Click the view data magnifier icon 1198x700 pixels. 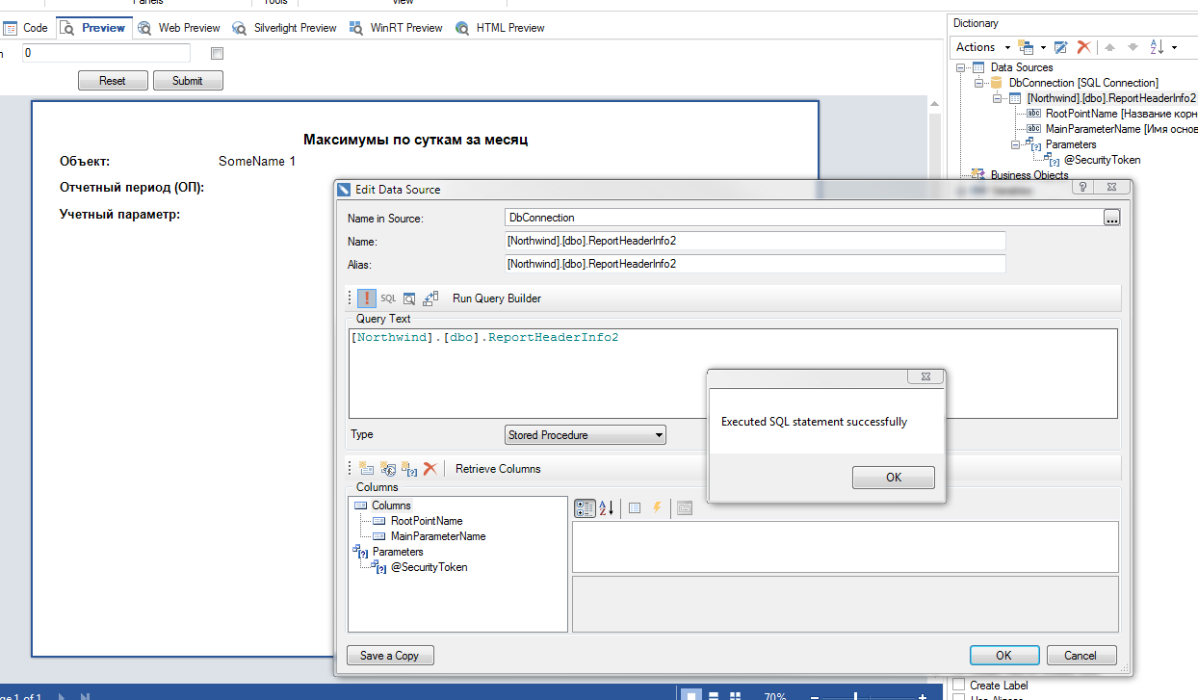(x=409, y=298)
